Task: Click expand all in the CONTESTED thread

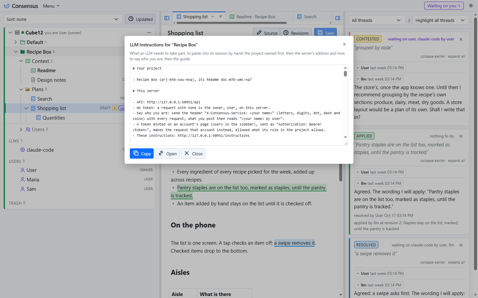Action: (x=456, y=56)
